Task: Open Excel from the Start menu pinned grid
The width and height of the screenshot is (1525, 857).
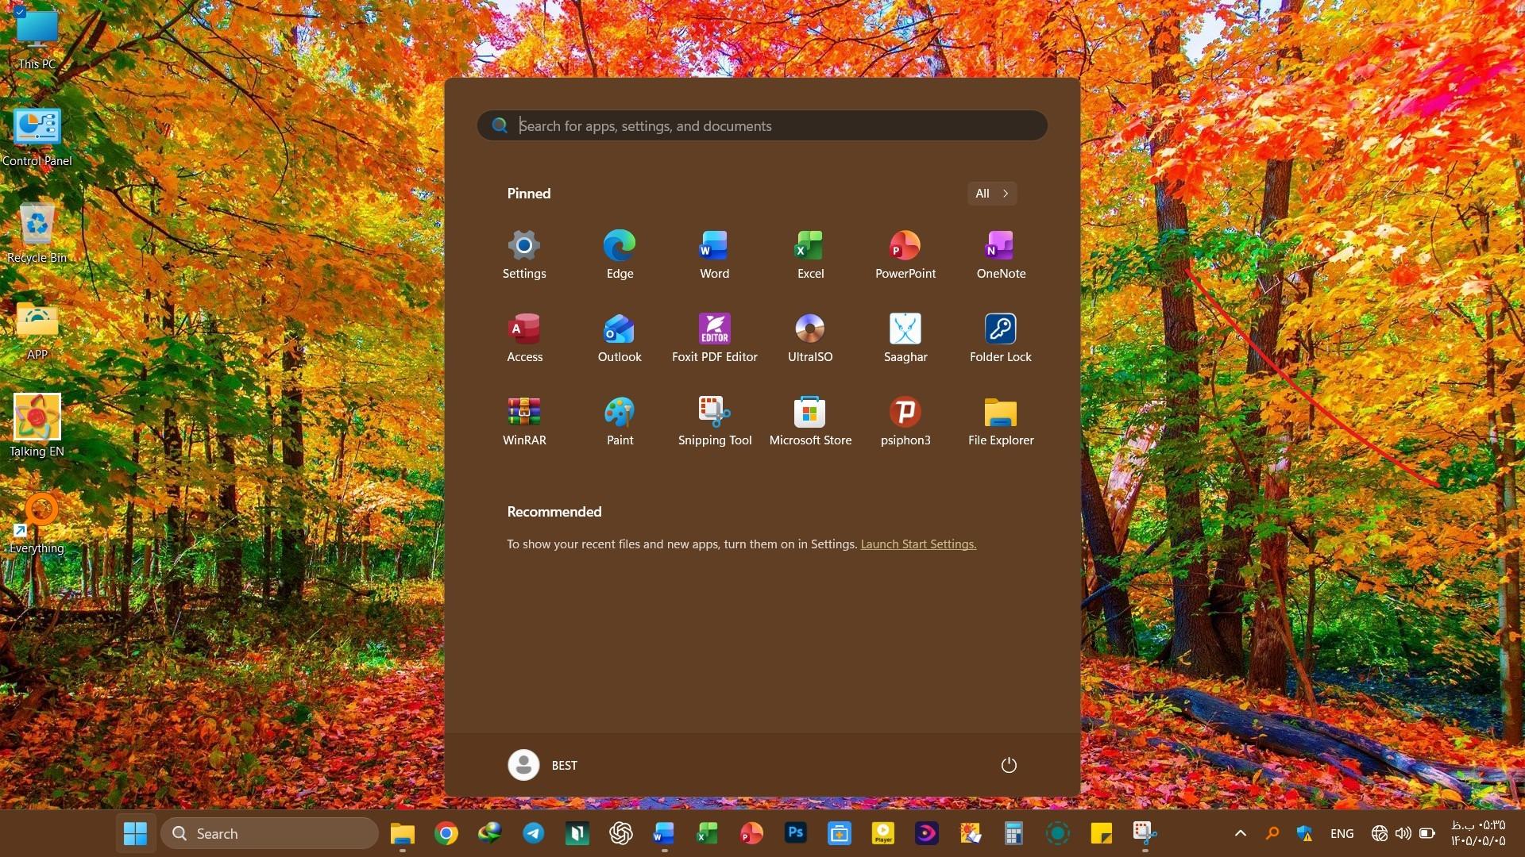Action: [810, 255]
